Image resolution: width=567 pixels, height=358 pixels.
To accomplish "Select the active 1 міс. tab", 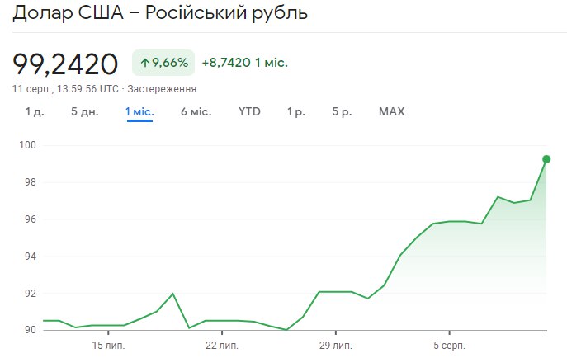I will [x=139, y=111].
